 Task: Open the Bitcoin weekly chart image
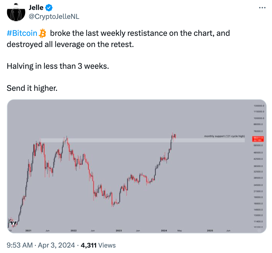coord(137,166)
